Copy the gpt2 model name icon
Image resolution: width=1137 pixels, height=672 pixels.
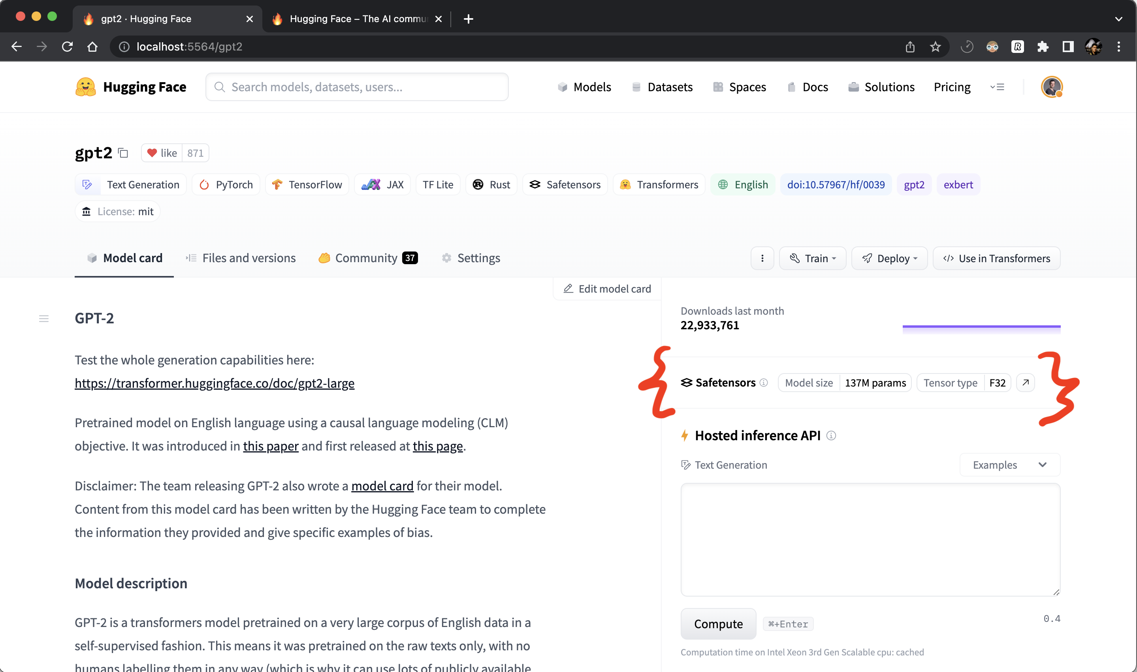(123, 153)
